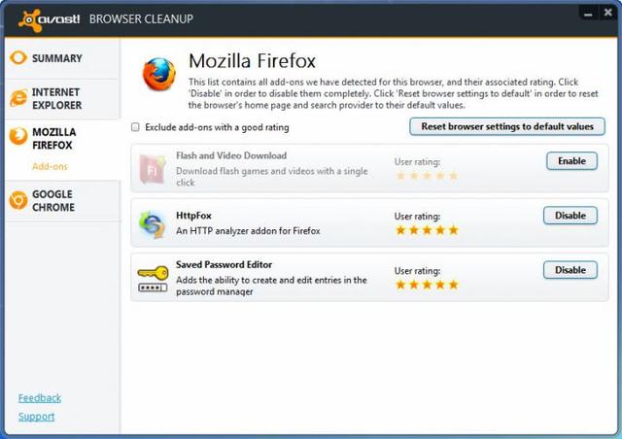This screenshot has height=439, width=622.
Task: Reset browser settings to default values
Action: (507, 127)
